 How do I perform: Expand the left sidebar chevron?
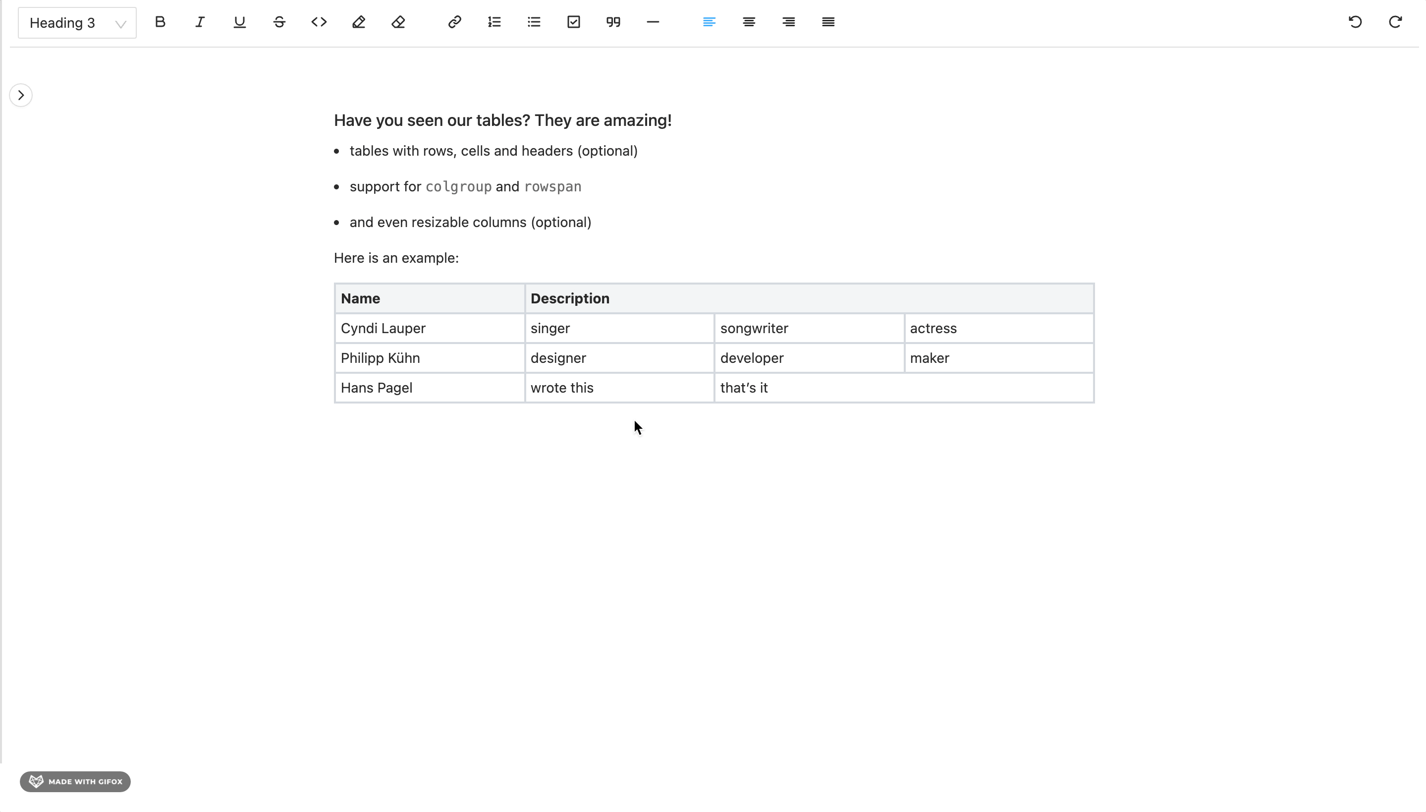tap(21, 95)
